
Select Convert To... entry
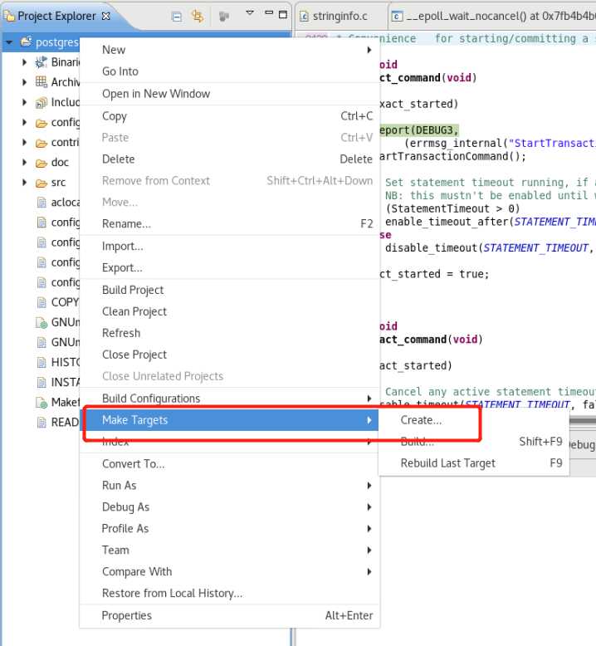pyautogui.click(x=229, y=464)
